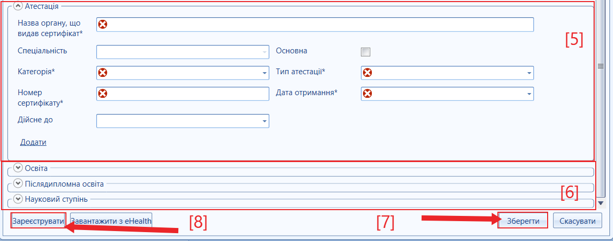Open the Тип атестації dropdown arrow
The height and width of the screenshot is (241, 613).
tap(529, 73)
